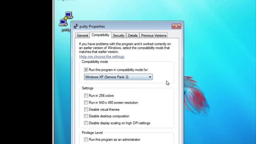This screenshot has height=144, width=256.
Task: Open the Windows XP (Service Pack 3) dropdown
Action: 118,77
